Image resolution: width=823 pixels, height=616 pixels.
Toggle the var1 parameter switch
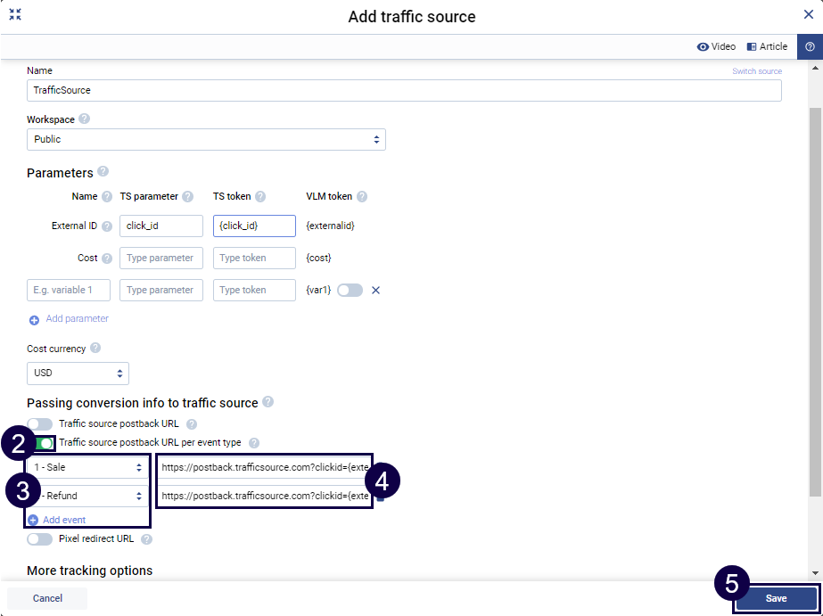(350, 290)
